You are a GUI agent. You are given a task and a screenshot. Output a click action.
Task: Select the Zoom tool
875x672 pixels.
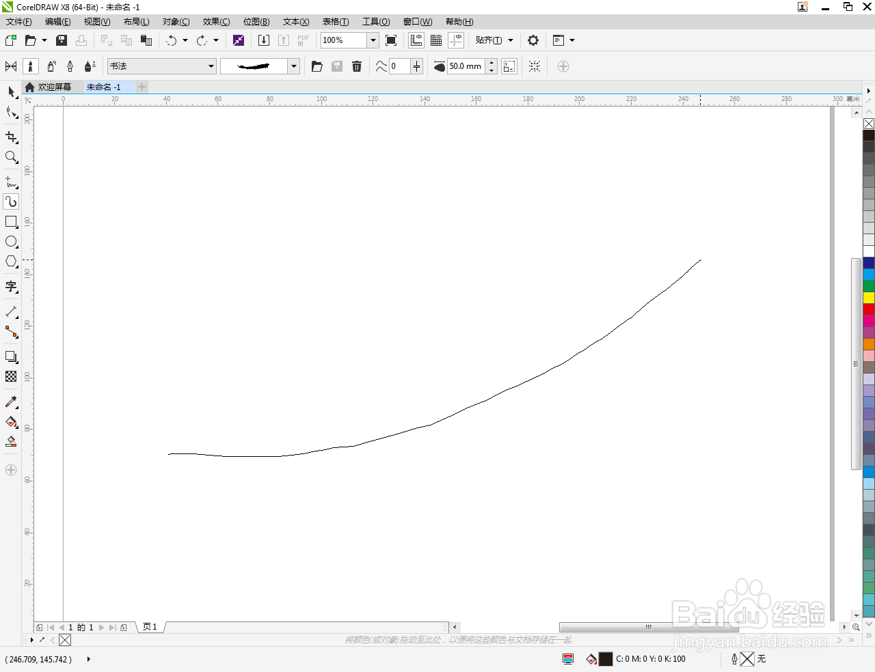[11, 157]
